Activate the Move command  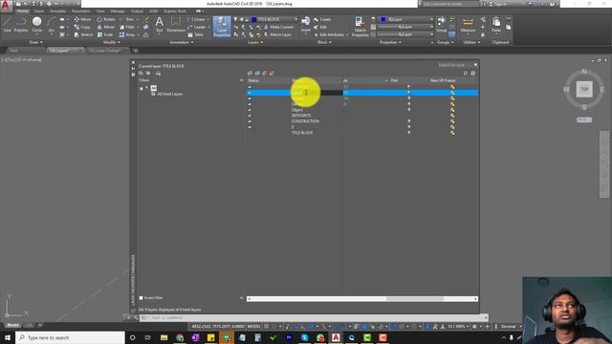82,19
